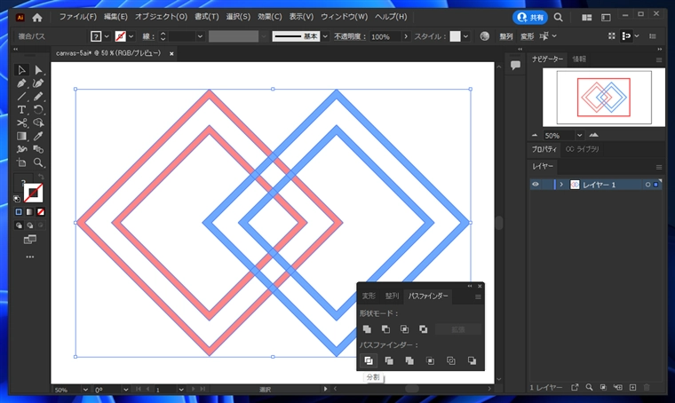Toggle target circle of レイヤー 1
The width and height of the screenshot is (675, 403).
647,185
